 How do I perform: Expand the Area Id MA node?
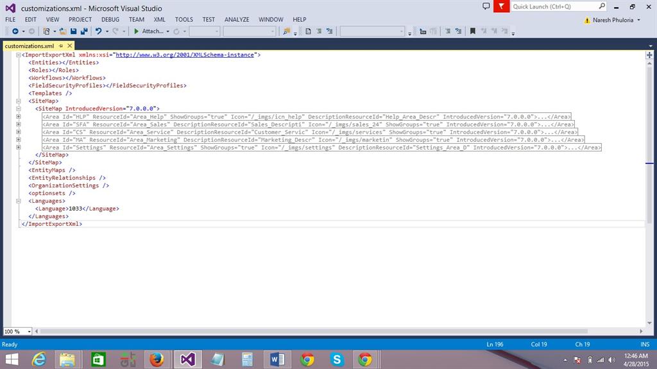(x=19, y=140)
